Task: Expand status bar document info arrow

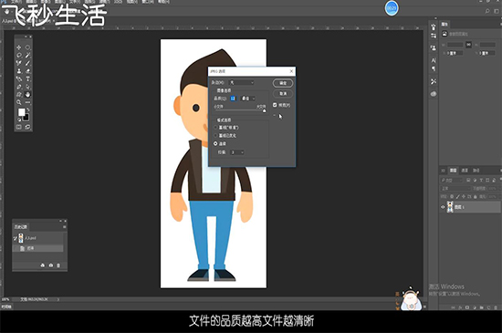Action: tap(58, 300)
